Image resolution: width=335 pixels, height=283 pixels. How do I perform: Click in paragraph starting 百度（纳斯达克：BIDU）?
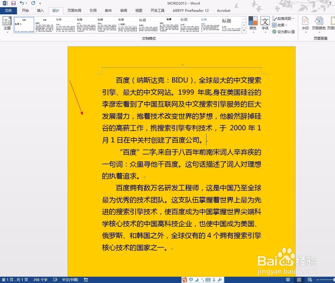coord(182,110)
